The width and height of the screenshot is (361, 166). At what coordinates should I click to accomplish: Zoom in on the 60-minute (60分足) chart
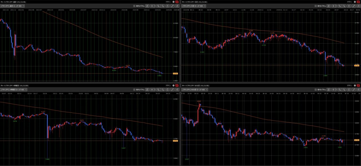click(x=340, y=89)
